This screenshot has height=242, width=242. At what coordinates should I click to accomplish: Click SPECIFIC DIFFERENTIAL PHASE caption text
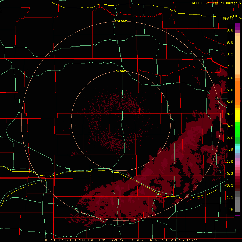click(76, 240)
